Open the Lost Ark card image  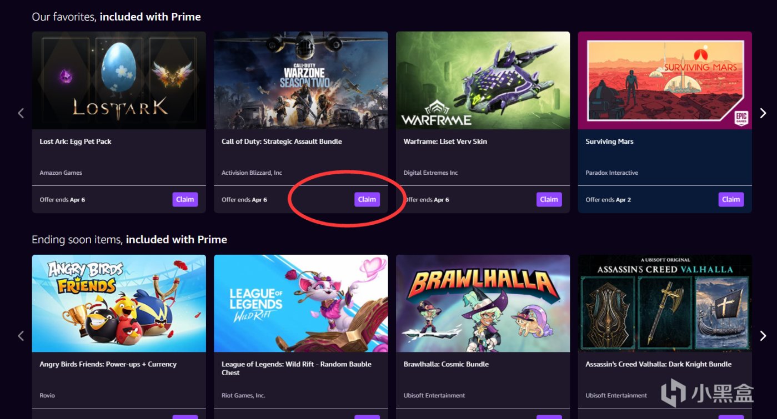point(119,80)
